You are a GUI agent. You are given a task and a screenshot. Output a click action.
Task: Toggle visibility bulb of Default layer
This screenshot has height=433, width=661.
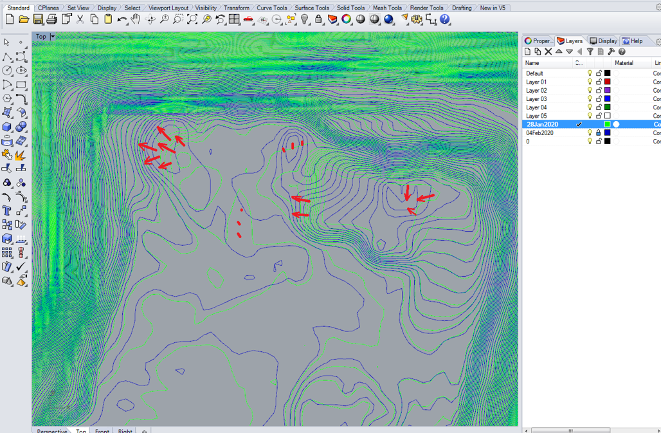click(590, 73)
